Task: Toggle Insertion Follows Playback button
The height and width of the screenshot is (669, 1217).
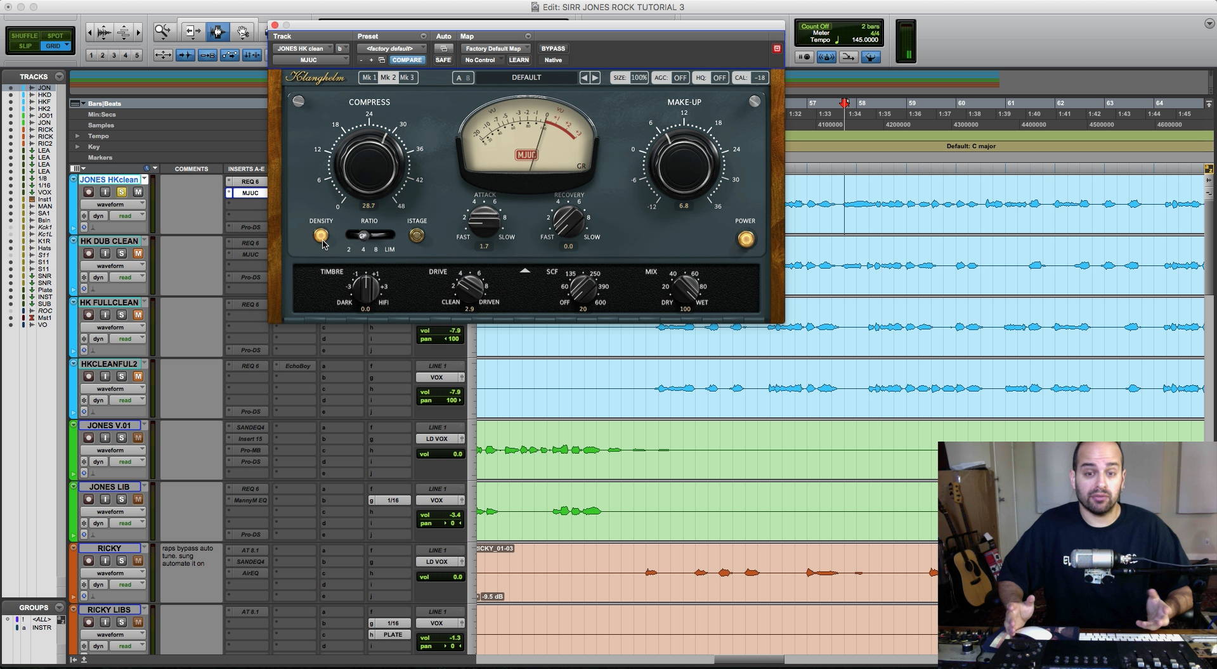Action: [x=252, y=55]
